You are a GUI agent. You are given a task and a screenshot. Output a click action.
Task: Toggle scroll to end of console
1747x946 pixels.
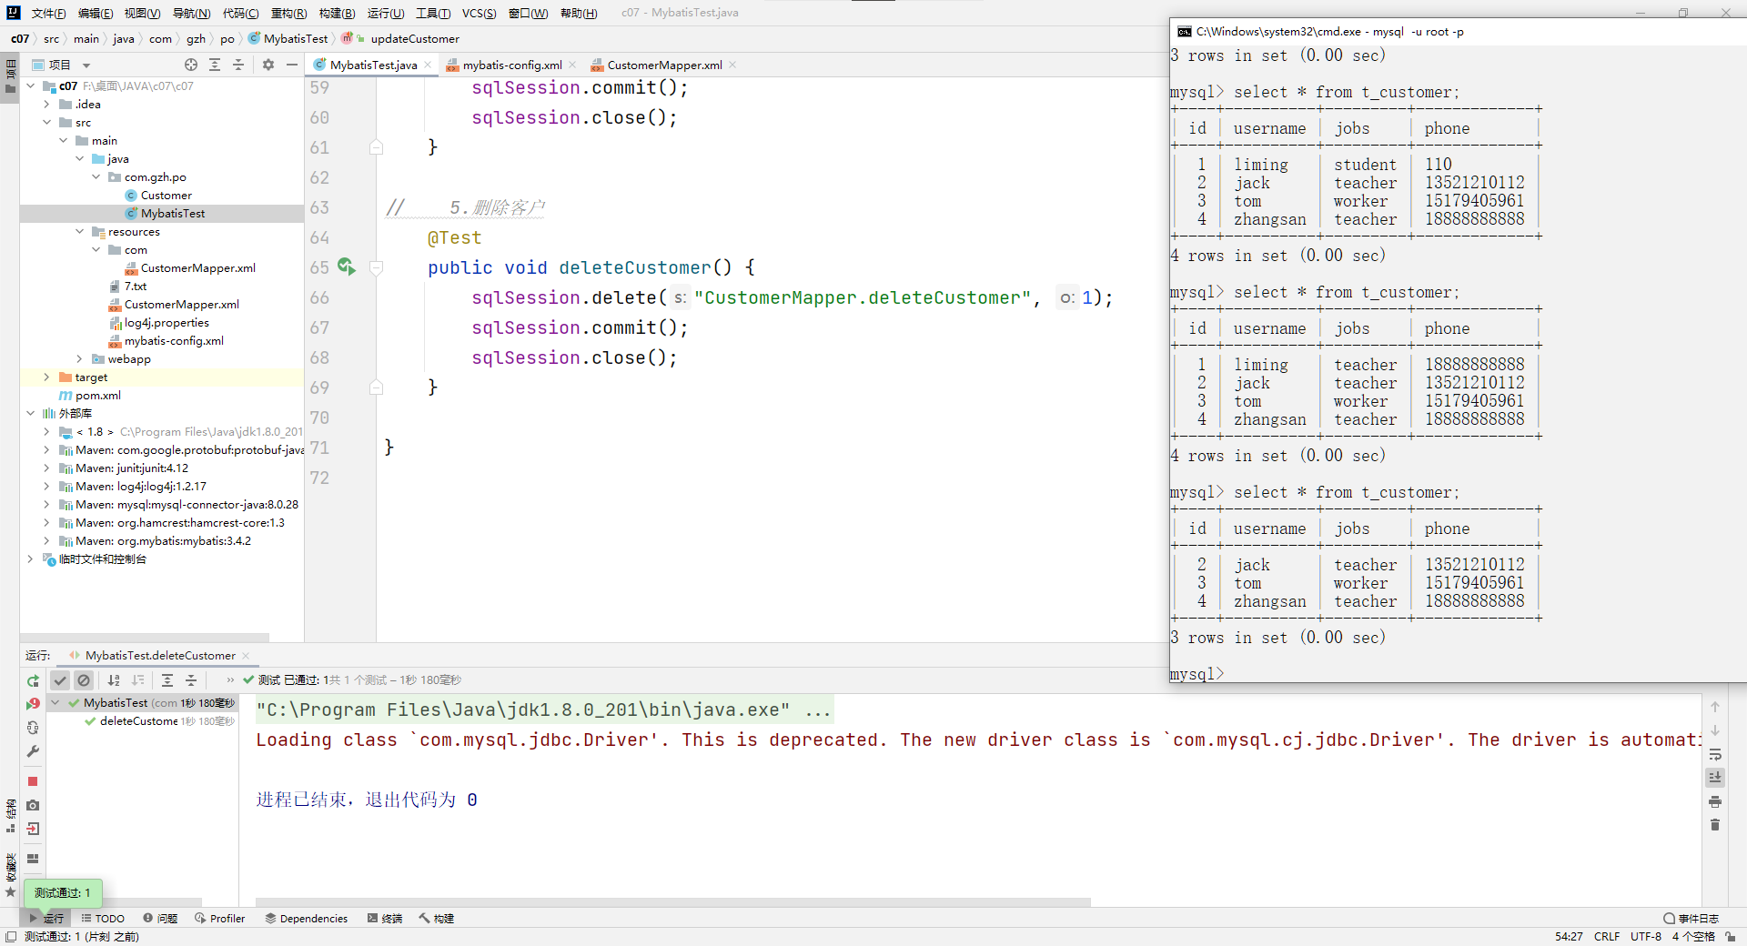pyautogui.click(x=1715, y=778)
